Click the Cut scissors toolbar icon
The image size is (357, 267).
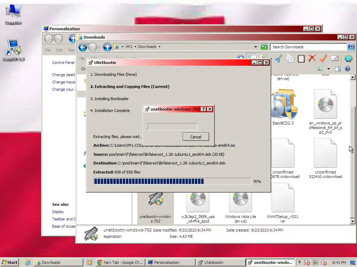[279, 58]
